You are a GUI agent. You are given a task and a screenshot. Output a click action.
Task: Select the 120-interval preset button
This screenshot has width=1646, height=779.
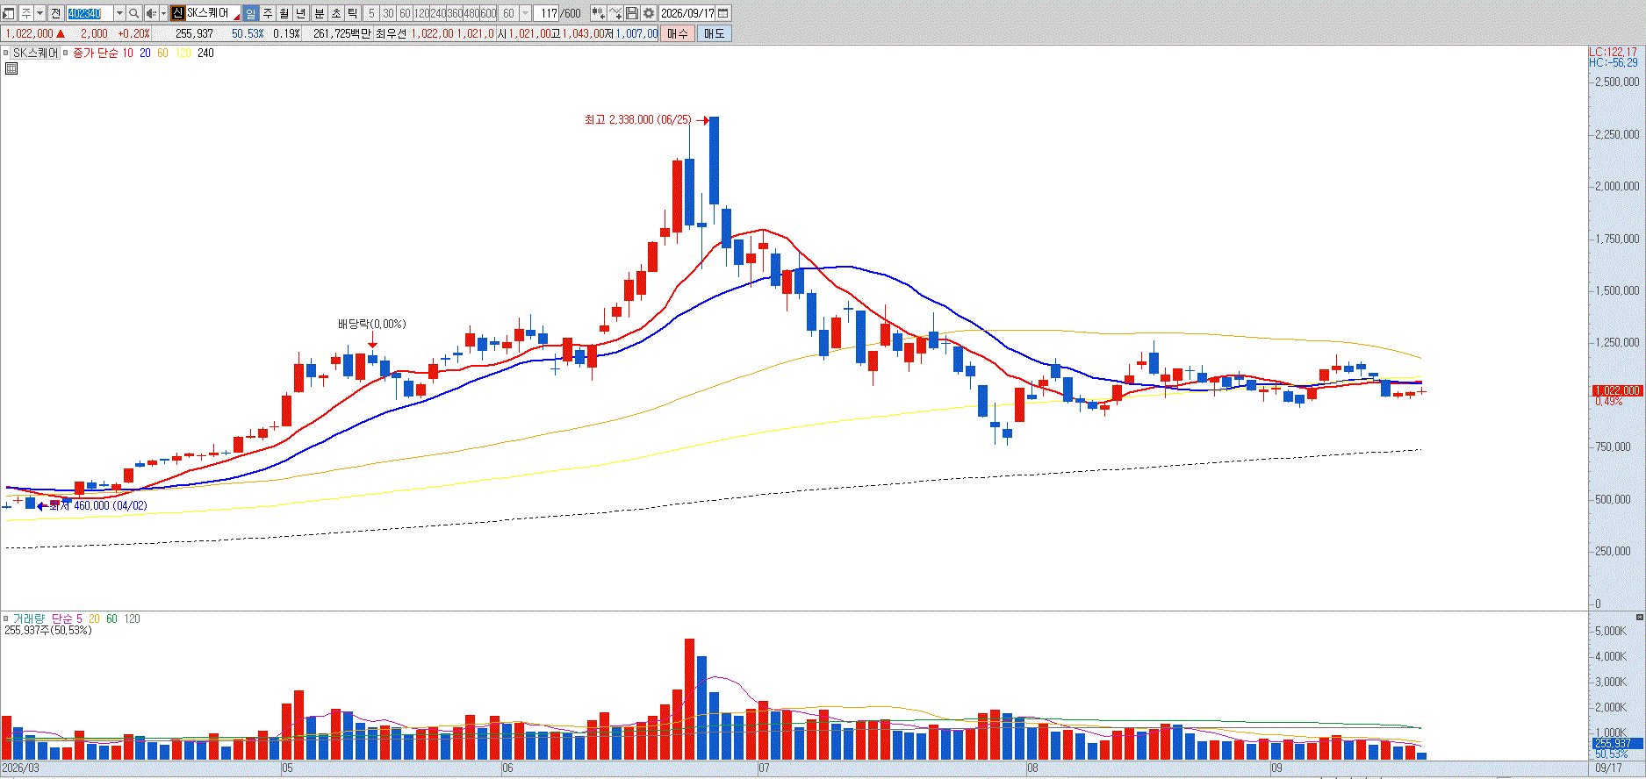pyautogui.click(x=421, y=13)
